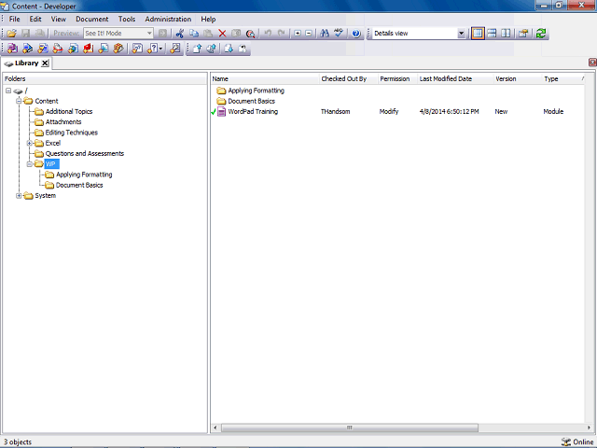Open the Tools menu
The image size is (597, 448).
[x=127, y=19]
